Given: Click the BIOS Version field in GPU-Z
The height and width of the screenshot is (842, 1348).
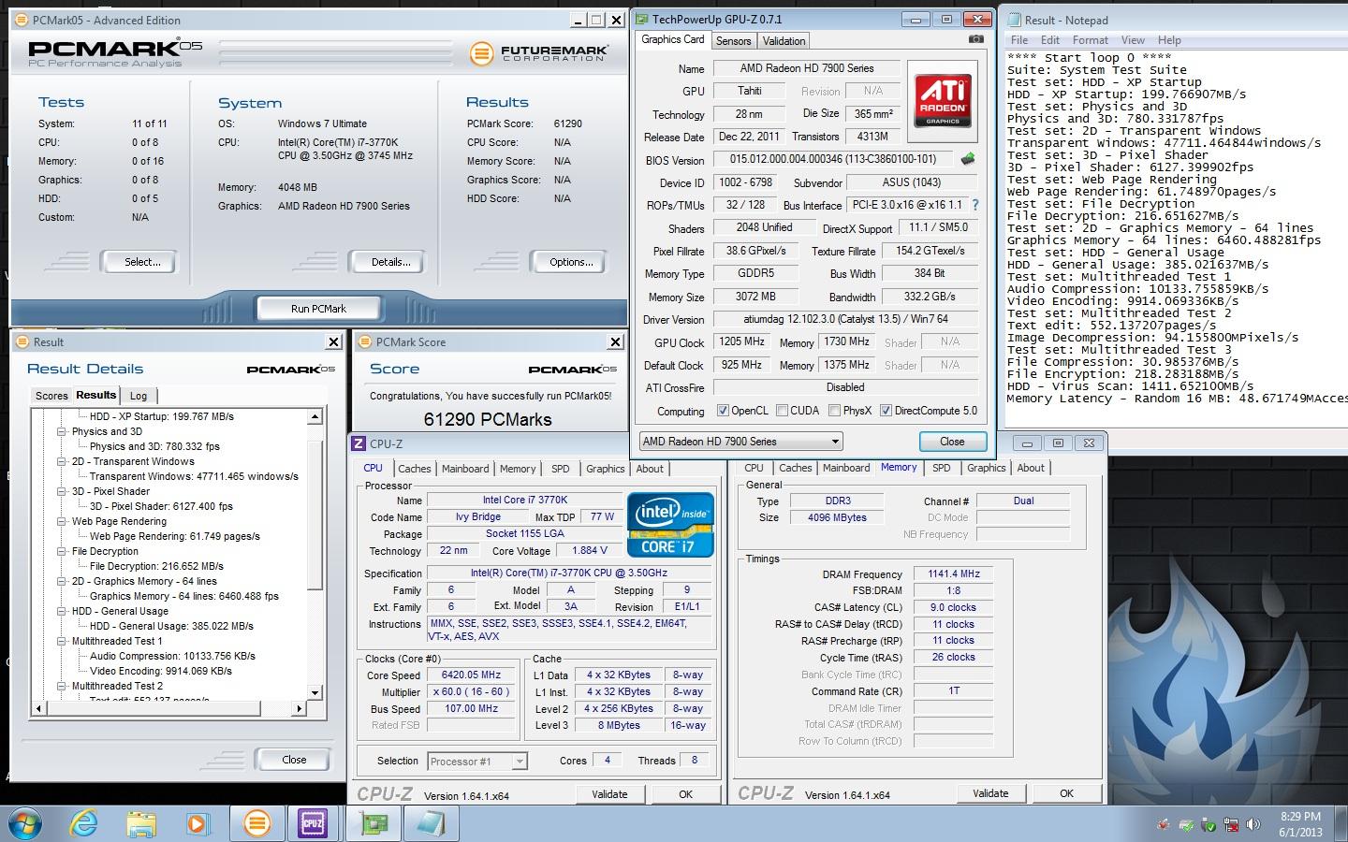Looking at the screenshot, I should click(x=833, y=160).
